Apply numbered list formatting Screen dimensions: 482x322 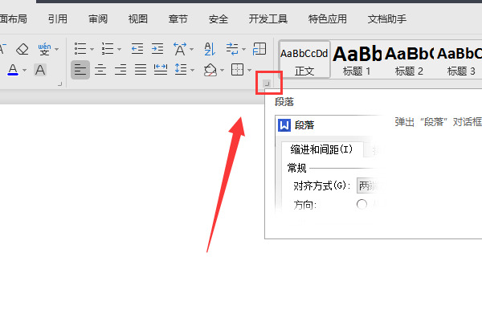(x=108, y=49)
